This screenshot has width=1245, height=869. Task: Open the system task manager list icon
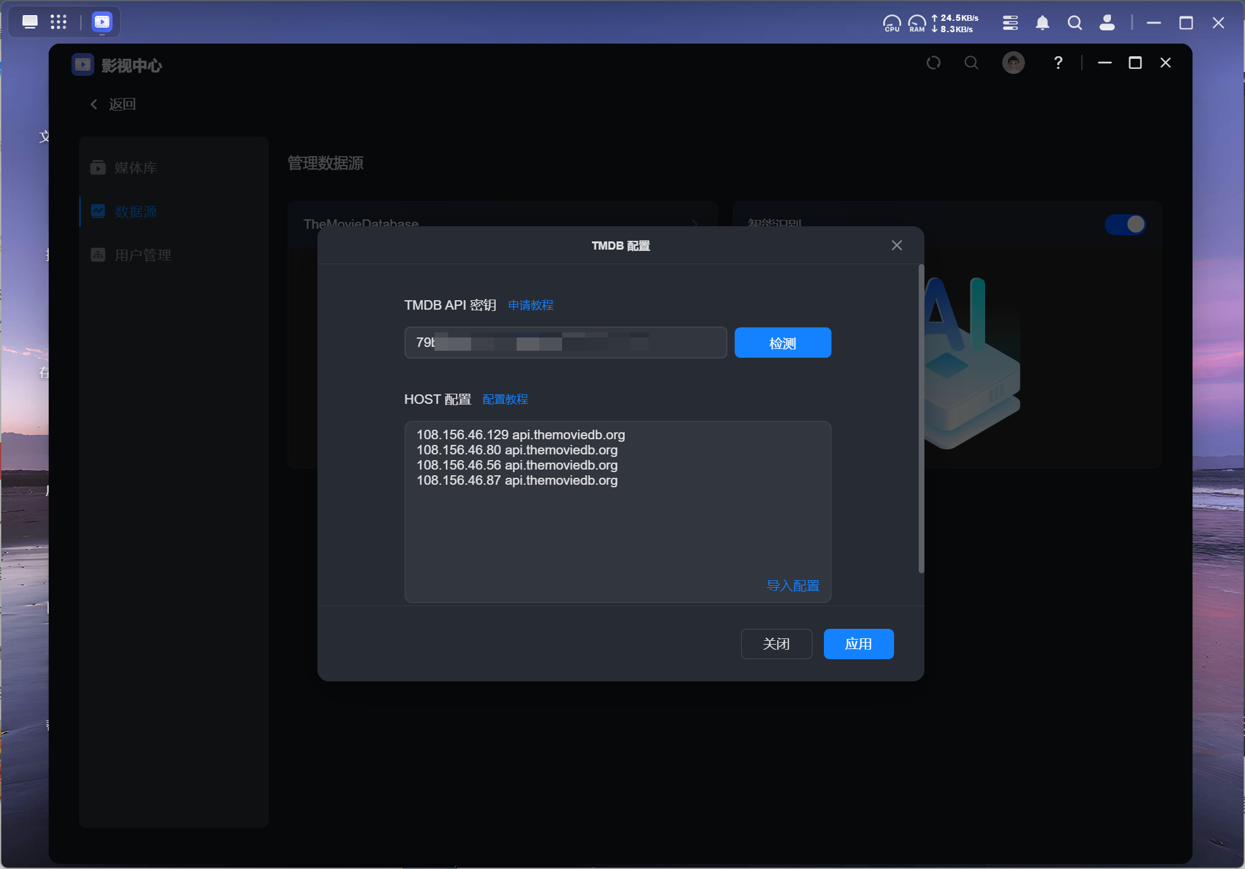pyautogui.click(x=1010, y=23)
